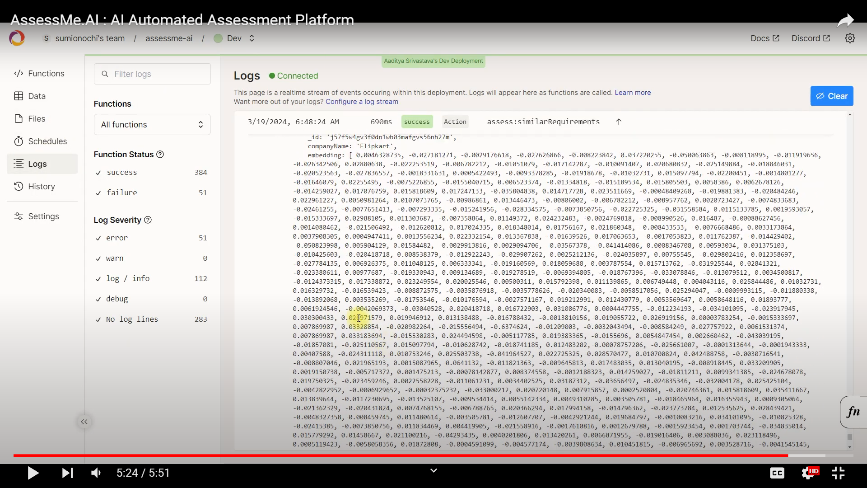Open Schedules in the sidebar
The height and width of the screenshot is (488, 867).
pyautogui.click(x=47, y=141)
